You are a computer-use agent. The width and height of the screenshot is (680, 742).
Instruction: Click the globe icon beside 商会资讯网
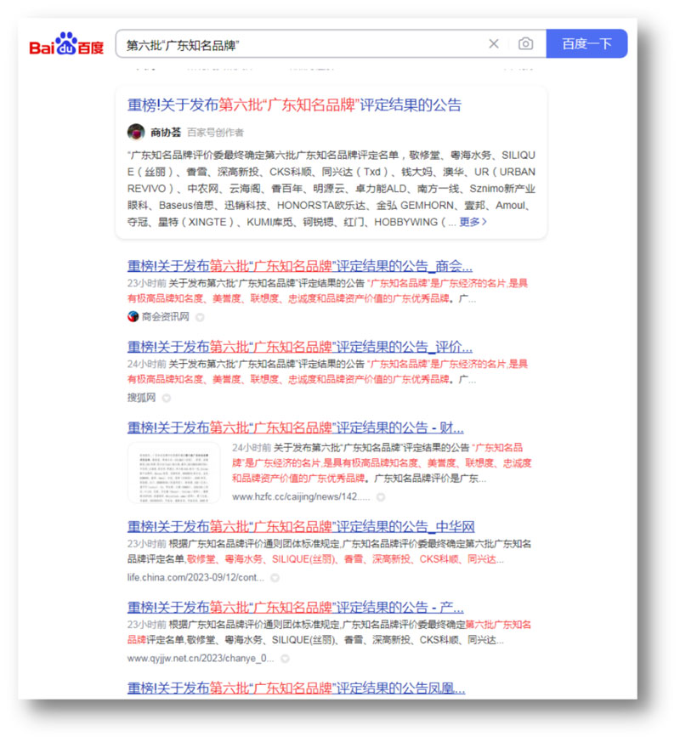(x=133, y=316)
